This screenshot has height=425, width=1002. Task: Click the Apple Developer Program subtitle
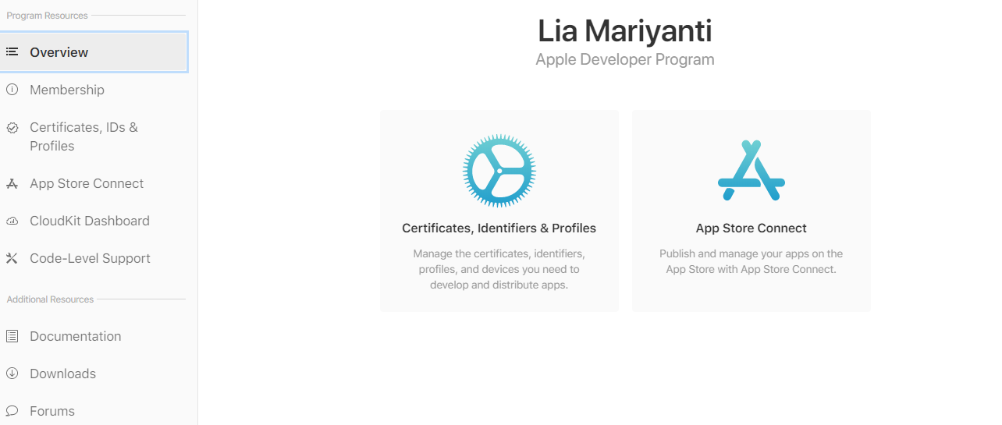pyautogui.click(x=625, y=59)
